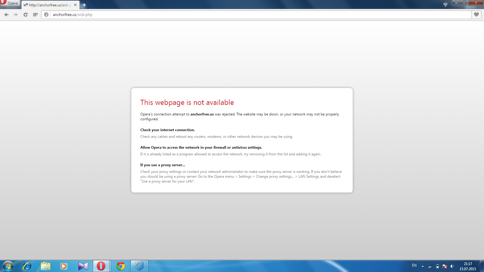
Task: Open Windows Explorer from the taskbar
Action: coord(46,266)
